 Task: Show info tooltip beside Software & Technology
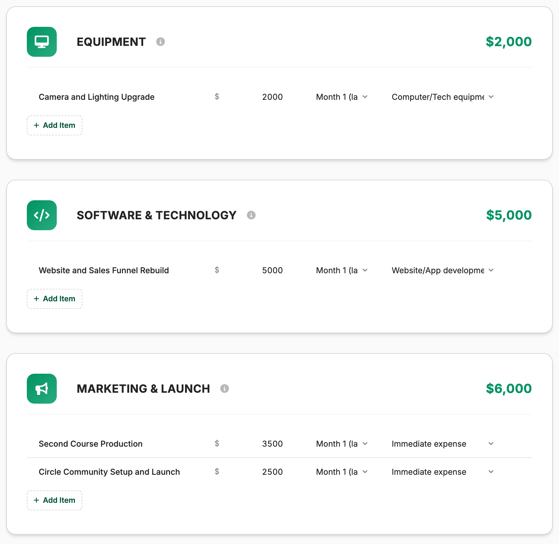(251, 215)
